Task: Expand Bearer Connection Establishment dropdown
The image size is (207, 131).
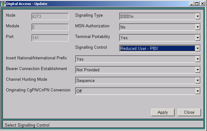Action: [198, 70]
